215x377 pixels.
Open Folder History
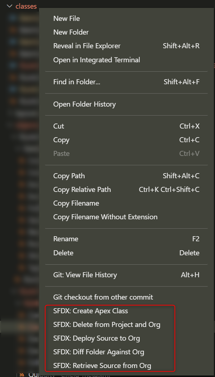85,104
